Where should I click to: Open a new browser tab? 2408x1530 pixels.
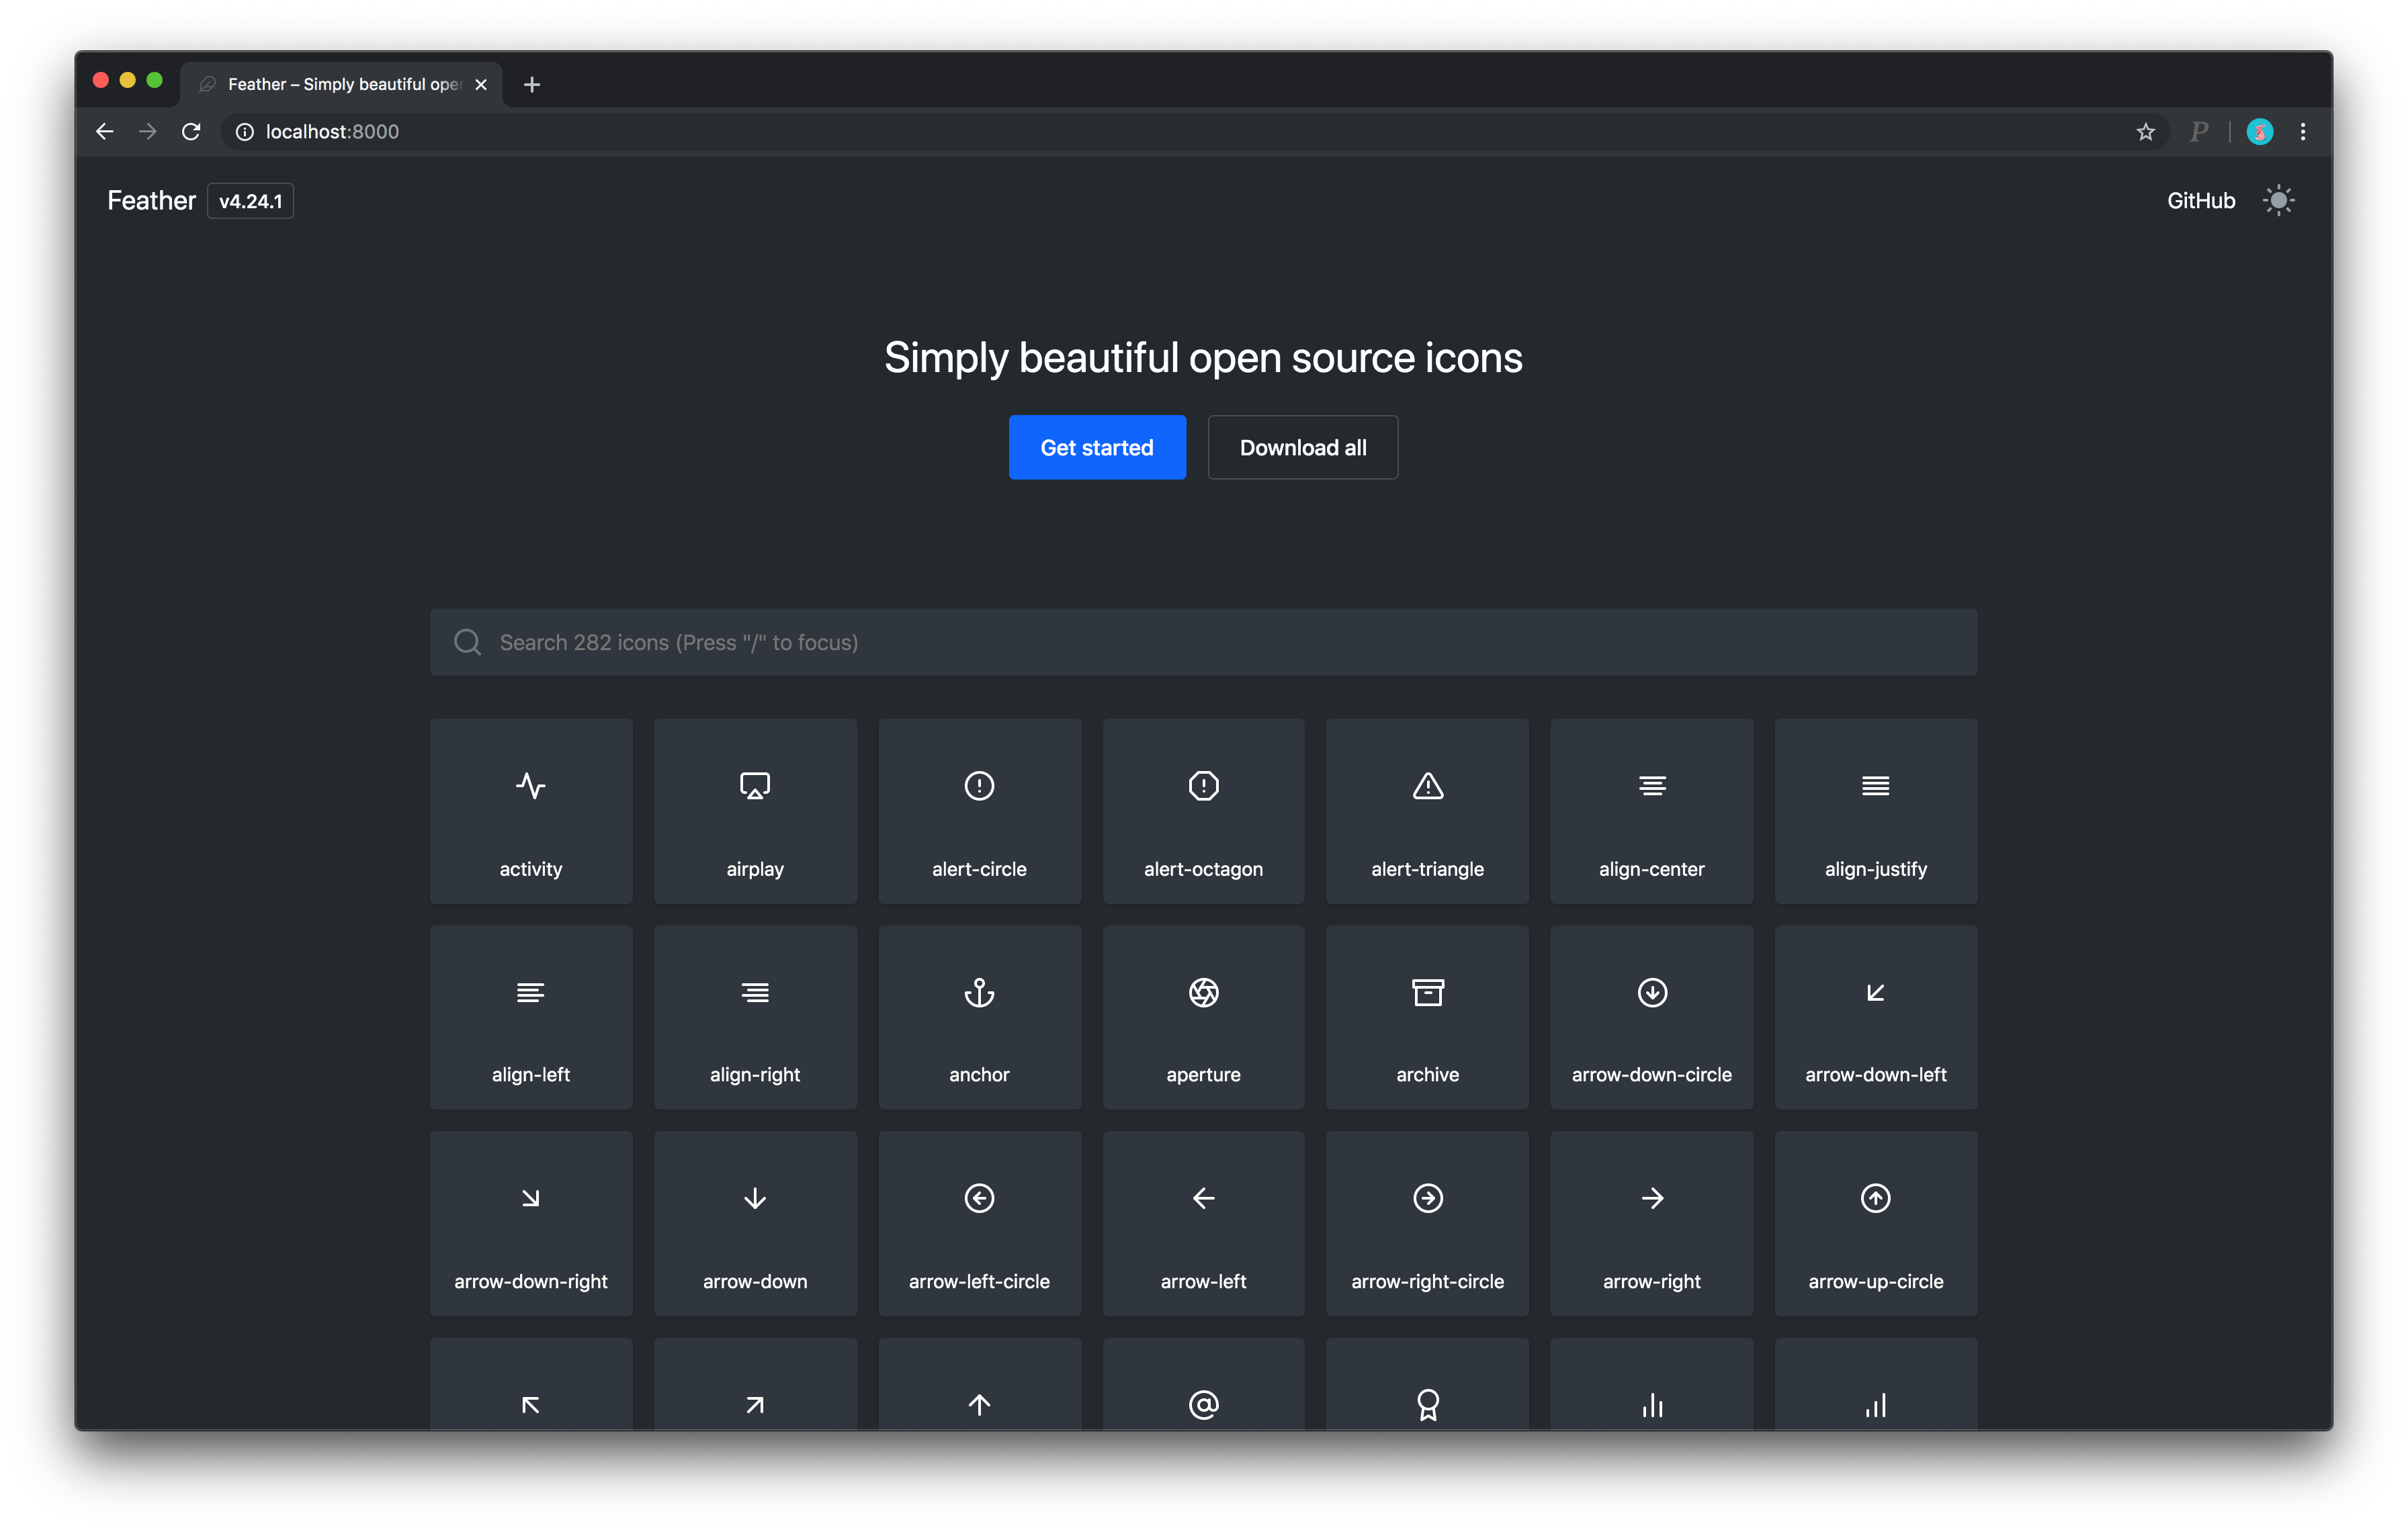point(531,84)
